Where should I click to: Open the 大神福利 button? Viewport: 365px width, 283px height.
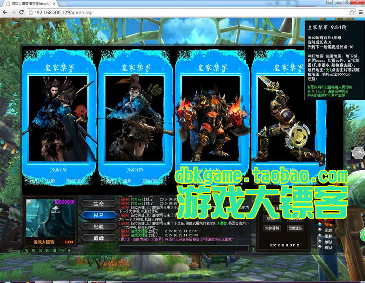[x=272, y=228]
